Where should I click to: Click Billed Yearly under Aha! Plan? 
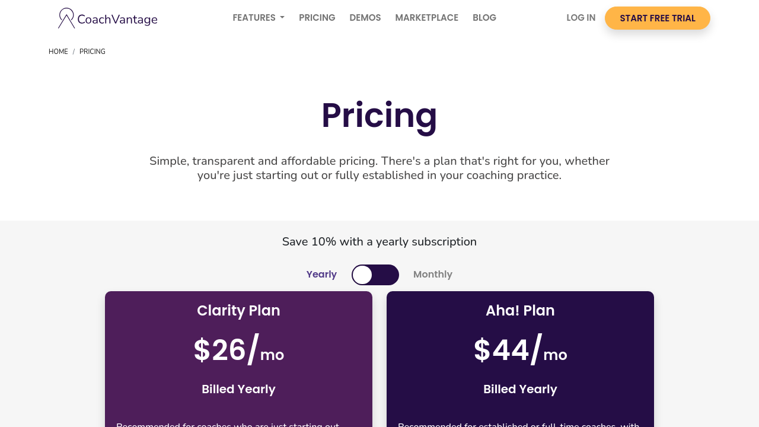point(520,390)
